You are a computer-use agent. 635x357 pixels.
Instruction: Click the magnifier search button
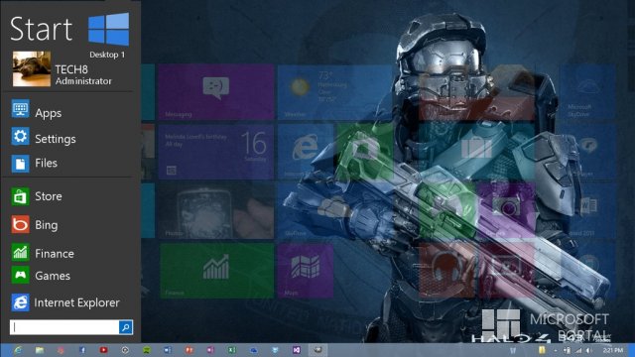click(x=126, y=327)
